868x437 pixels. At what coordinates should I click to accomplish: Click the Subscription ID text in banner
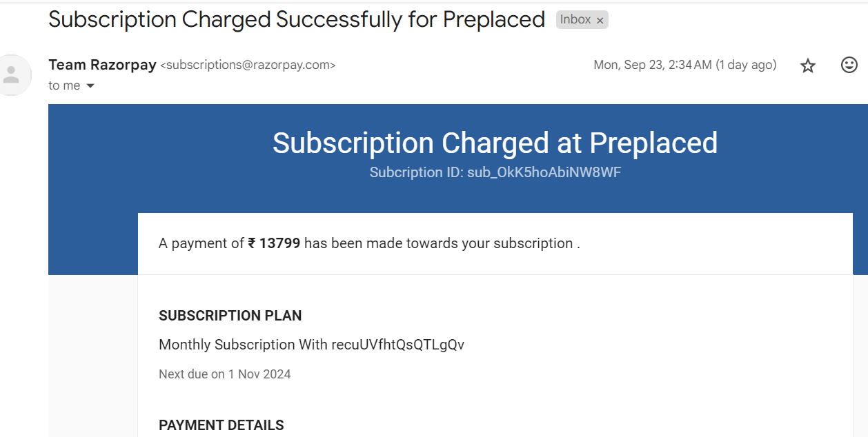(495, 172)
